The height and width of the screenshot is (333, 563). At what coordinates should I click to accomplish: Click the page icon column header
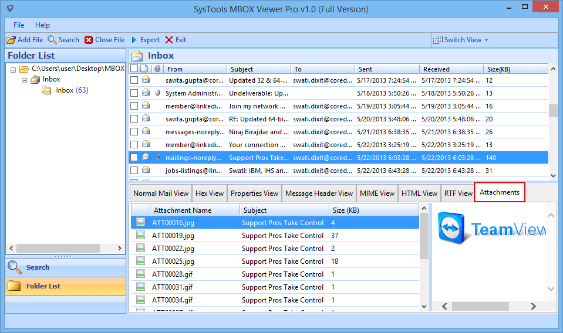[144, 69]
